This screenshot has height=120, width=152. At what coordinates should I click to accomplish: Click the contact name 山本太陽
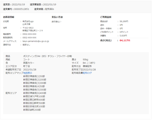tap(26, 24)
